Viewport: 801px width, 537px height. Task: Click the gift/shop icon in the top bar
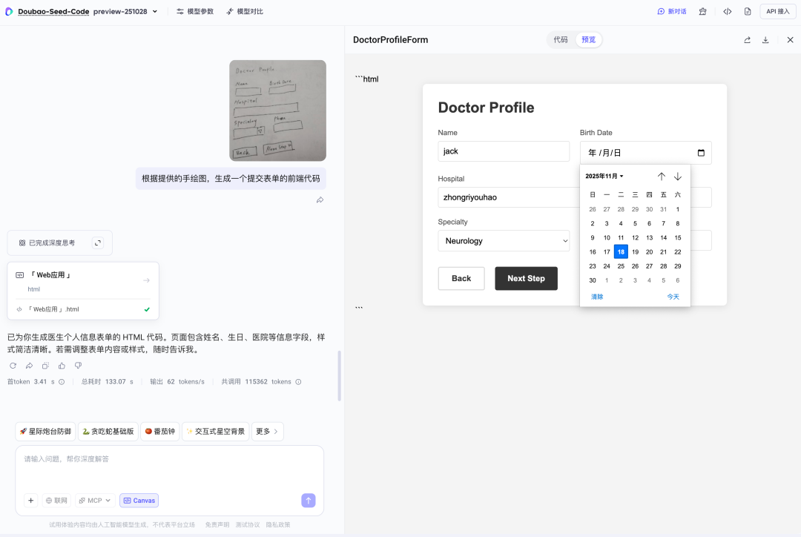point(703,11)
